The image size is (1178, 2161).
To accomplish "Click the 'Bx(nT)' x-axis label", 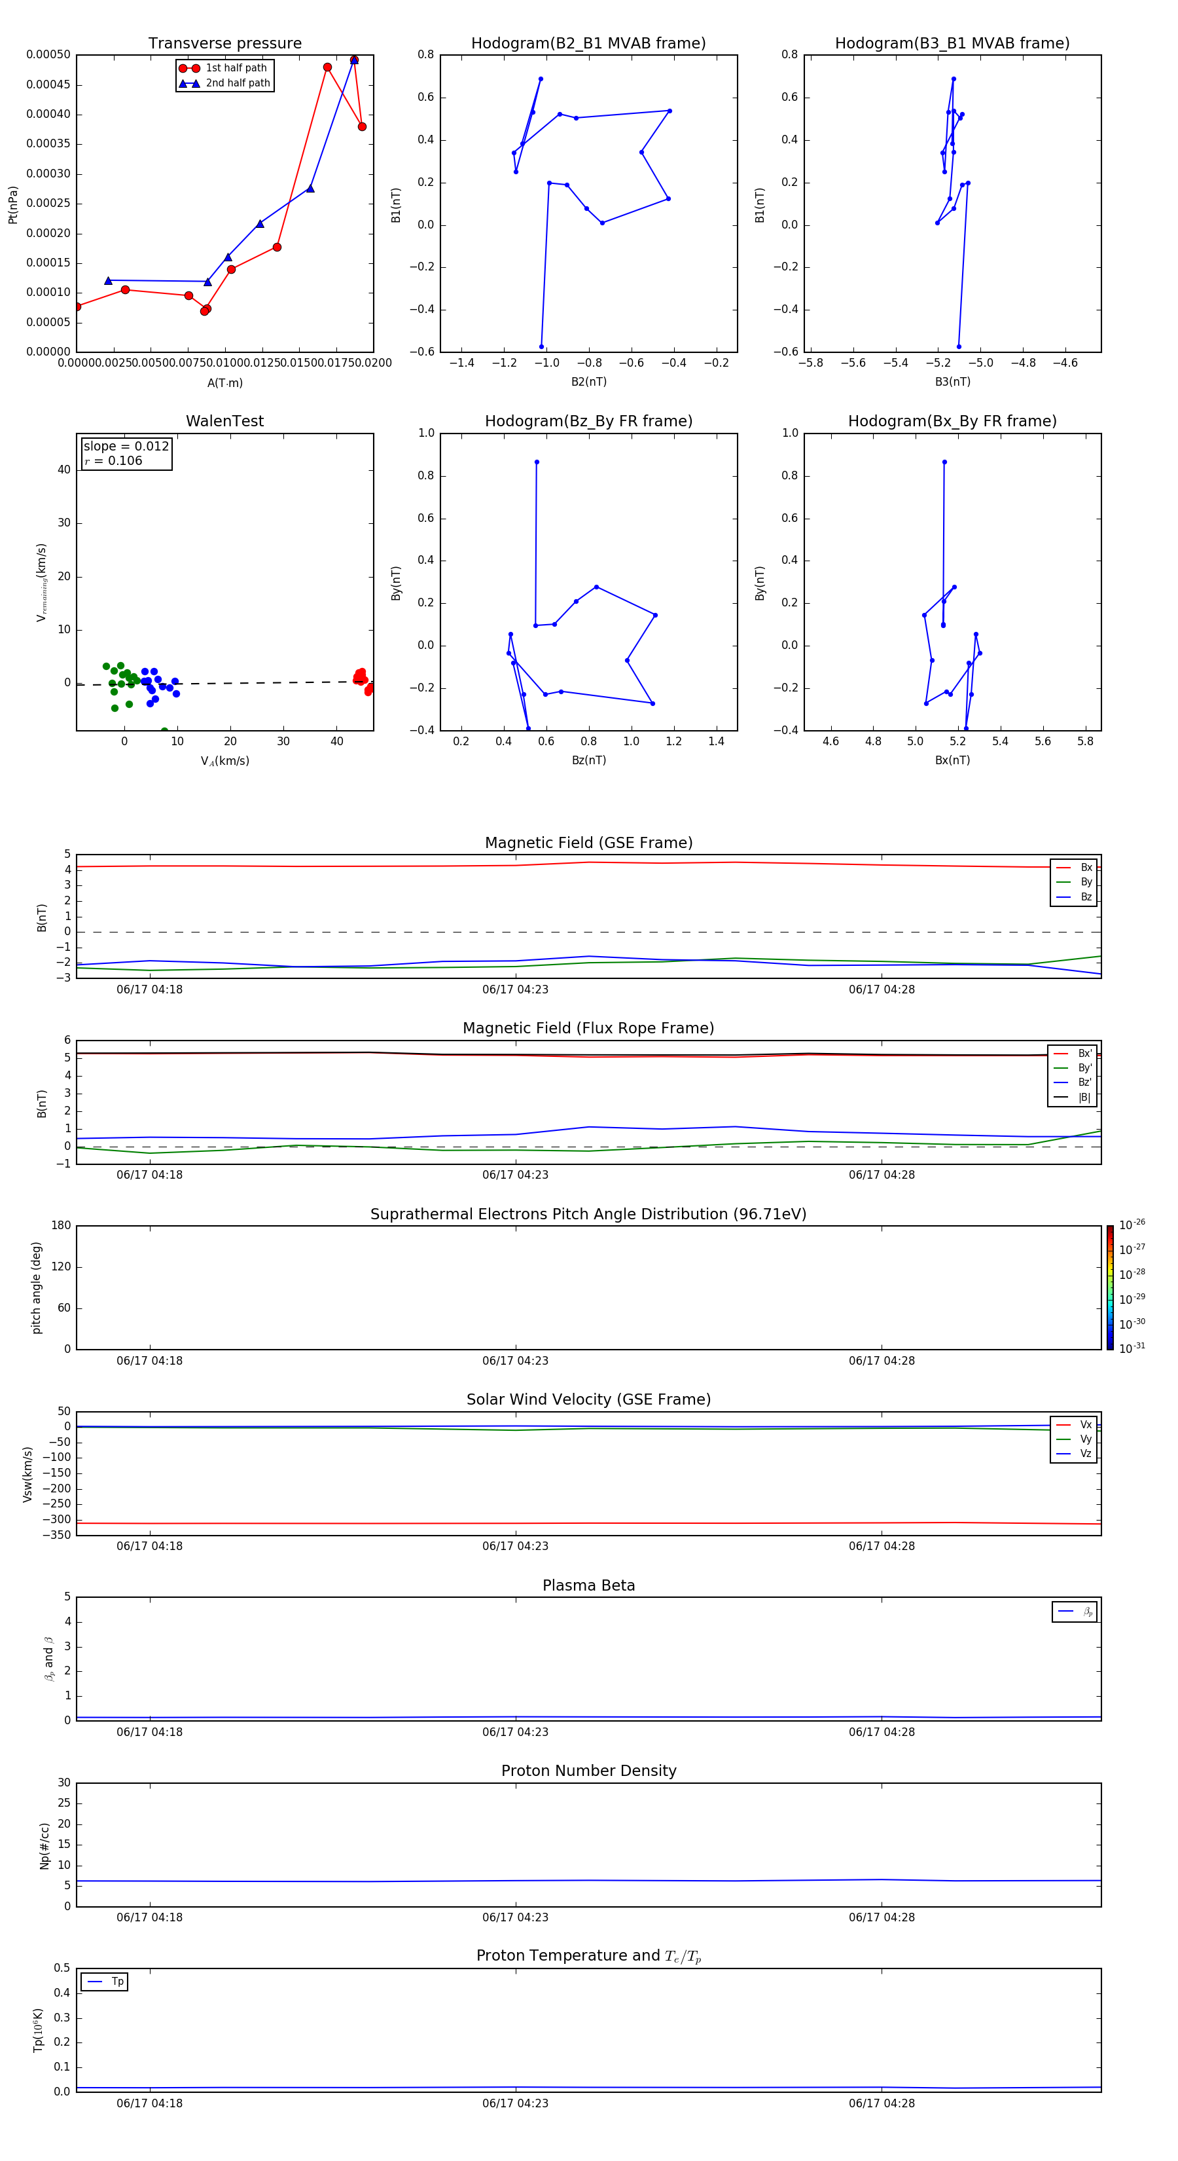I will pyautogui.click(x=952, y=760).
